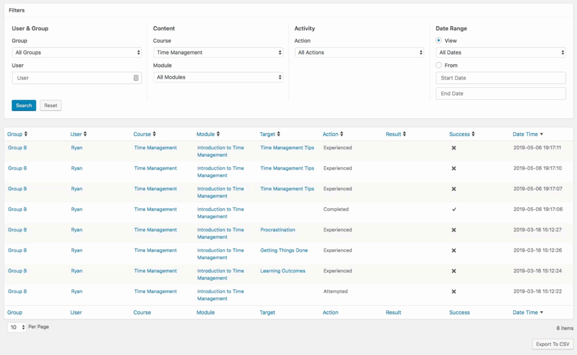577x355 pixels.
Task: Toggle Date Time descending sort arrow
Action: coord(541,134)
